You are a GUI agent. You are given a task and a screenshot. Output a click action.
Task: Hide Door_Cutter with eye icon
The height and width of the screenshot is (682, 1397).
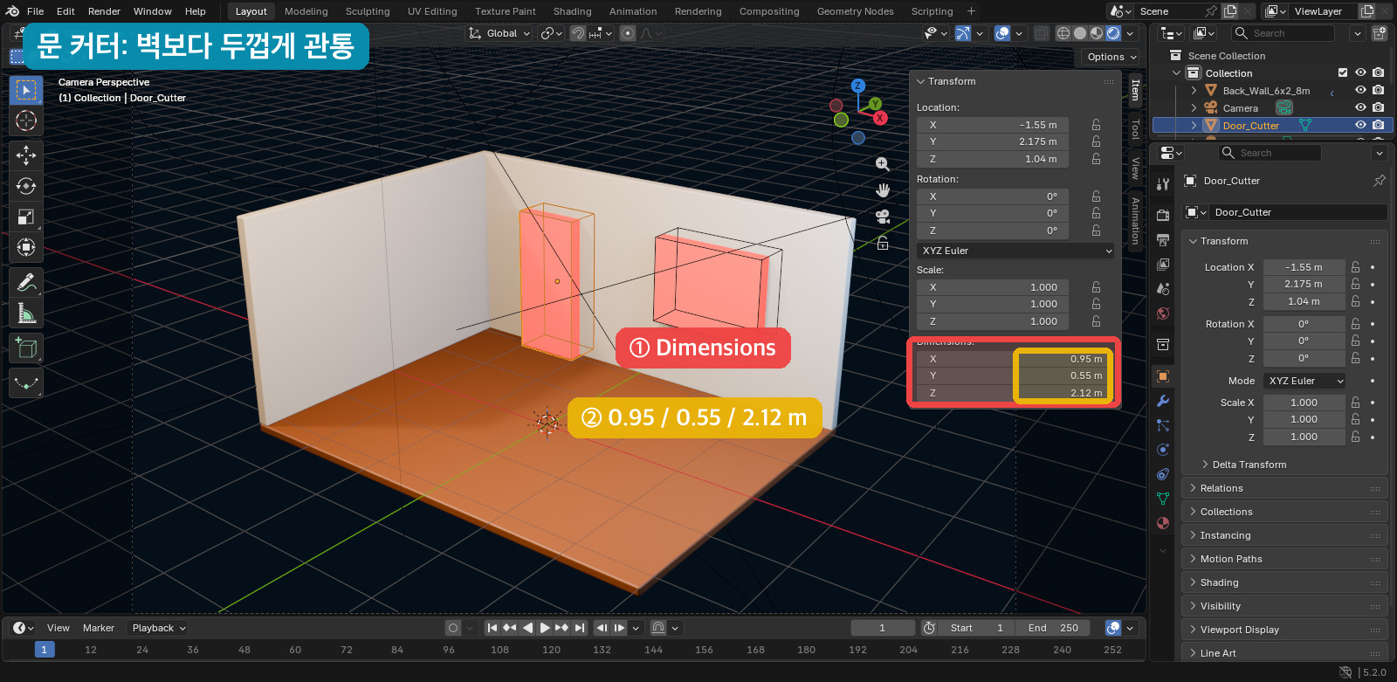tap(1360, 125)
